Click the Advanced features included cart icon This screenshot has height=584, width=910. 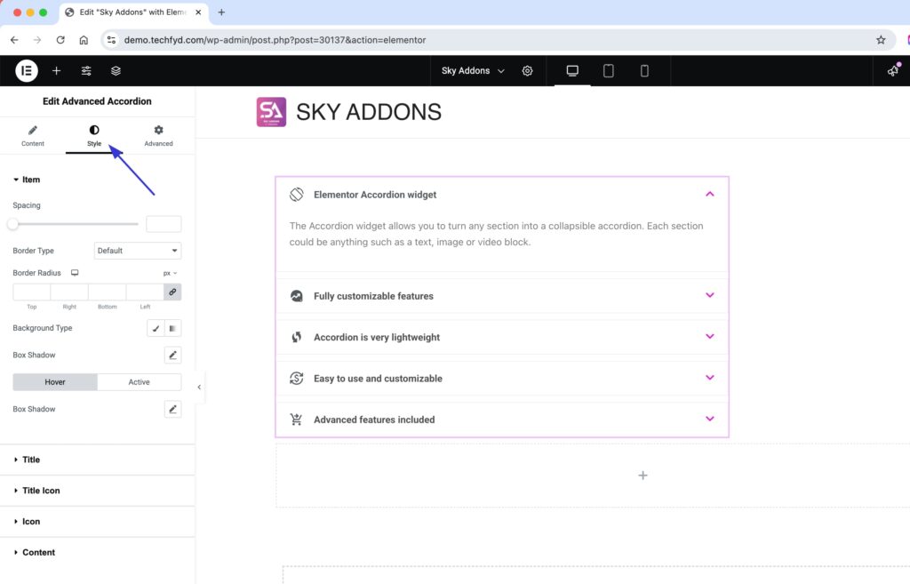click(x=297, y=420)
